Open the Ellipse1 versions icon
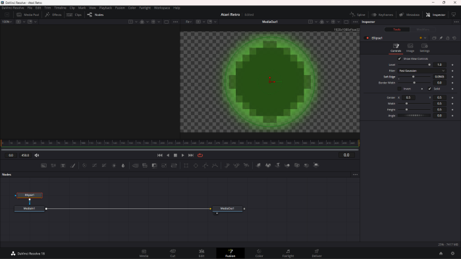Screen dimensions: 461x259 click(434, 38)
